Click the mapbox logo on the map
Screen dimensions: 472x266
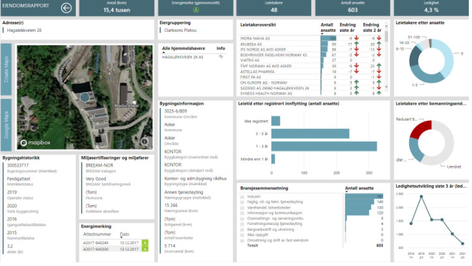point(35,142)
